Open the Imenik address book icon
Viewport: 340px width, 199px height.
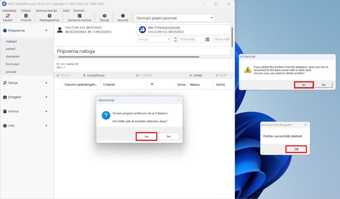pos(26,16)
